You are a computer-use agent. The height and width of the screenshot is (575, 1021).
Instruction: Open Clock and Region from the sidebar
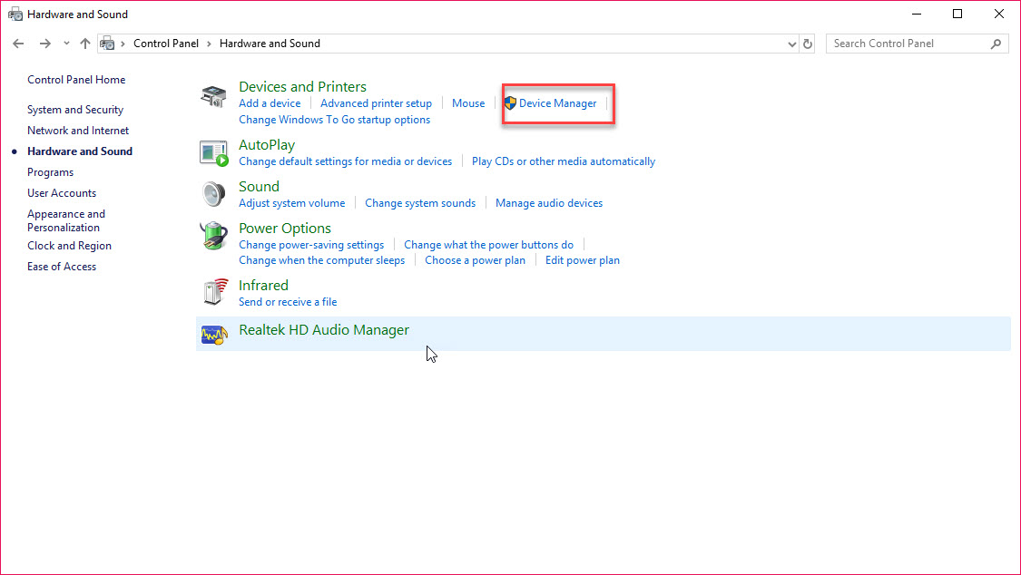tap(69, 245)
